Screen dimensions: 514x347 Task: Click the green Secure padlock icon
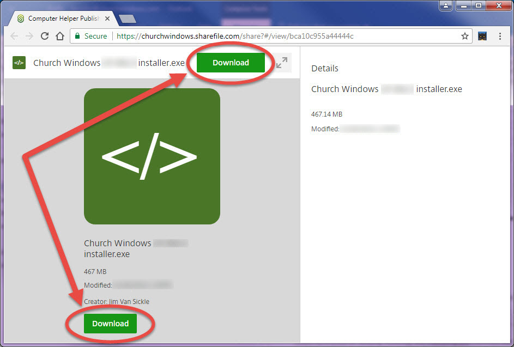[77, 36]
